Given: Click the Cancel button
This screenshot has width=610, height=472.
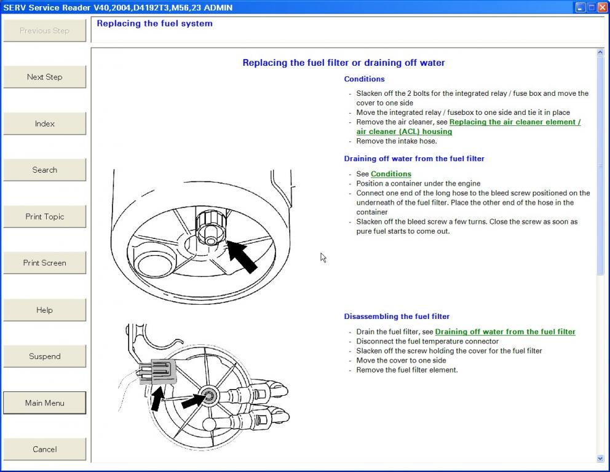Looking at the screenshot, I should (x=45, y=449).
